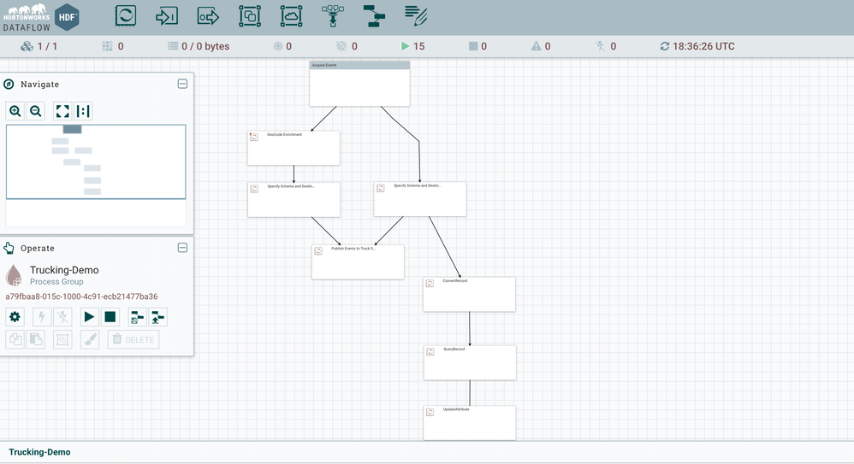Screen dimensions: 854x464
Task: Select the ConvertRecord processor
Action: coord(470,294)
